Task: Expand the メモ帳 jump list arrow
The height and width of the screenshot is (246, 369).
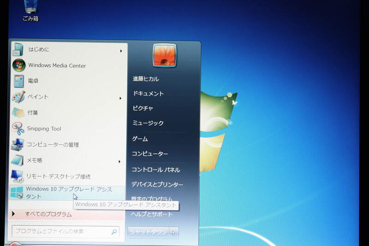Action: [119, 162]
